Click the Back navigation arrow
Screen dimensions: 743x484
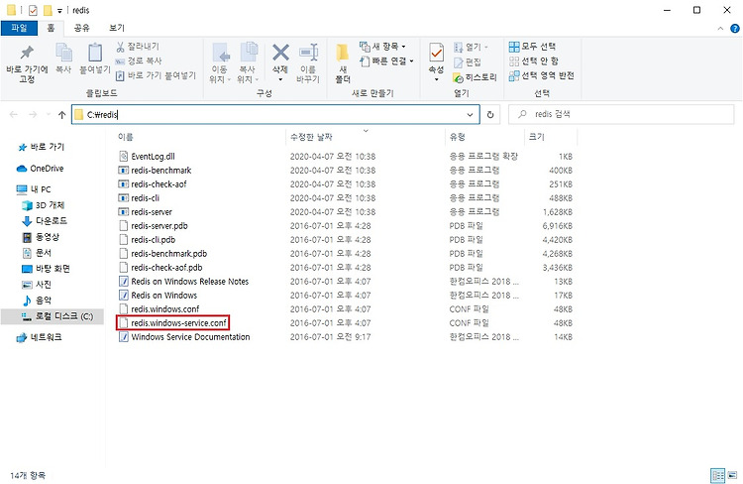pos(14,114)
